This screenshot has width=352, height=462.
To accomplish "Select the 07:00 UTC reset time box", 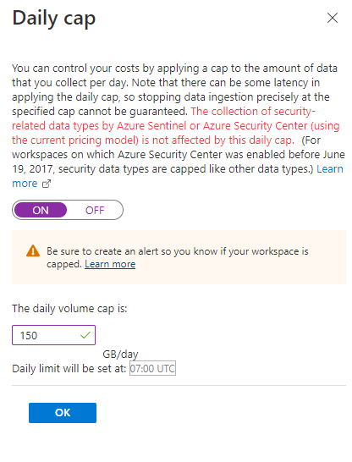I will click(x=152, y=368).
